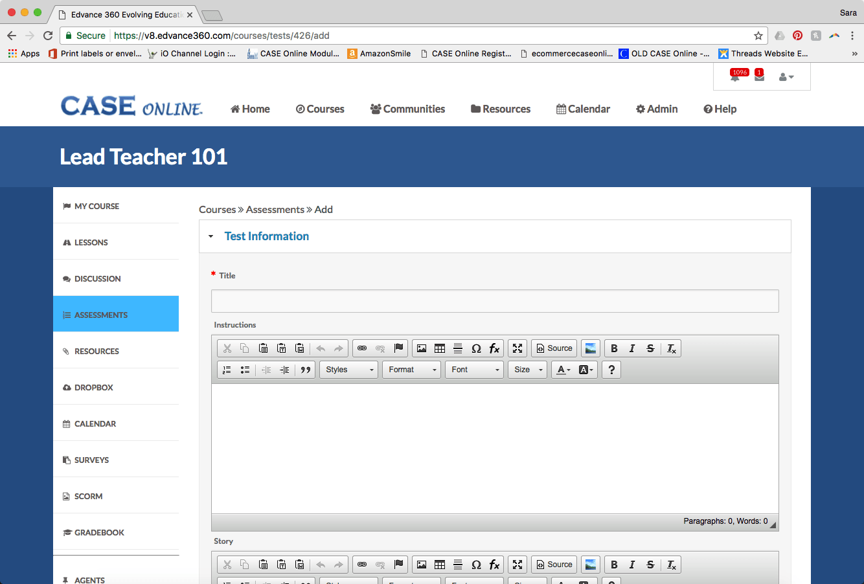Viewport: 864px width, 584px height.
Task: Collapse the Test Information section
Action: 210,236
